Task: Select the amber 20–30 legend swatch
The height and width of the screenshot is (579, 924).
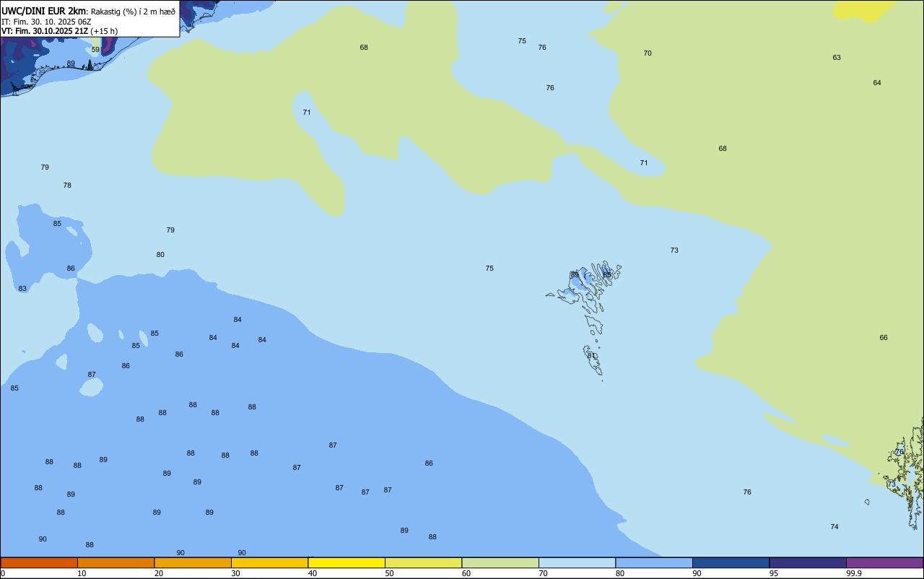Action: pyautogui.click(x=193, y=562)
